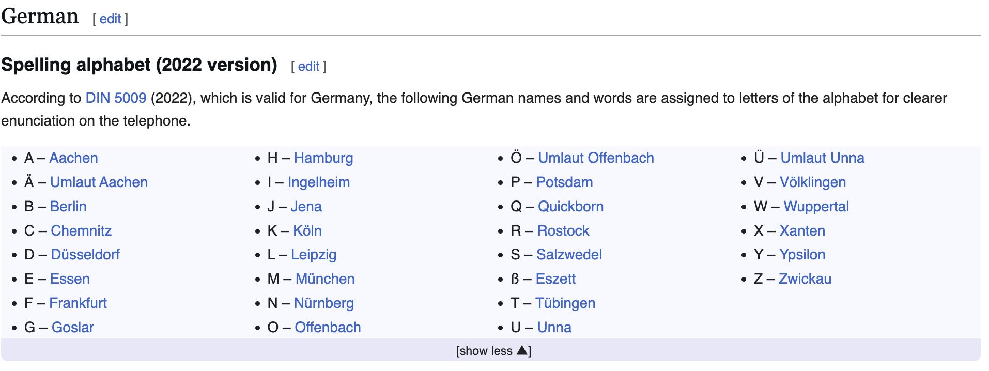
Task: Open the Umlaut Offenbach link
Action: tap(596, 158)
